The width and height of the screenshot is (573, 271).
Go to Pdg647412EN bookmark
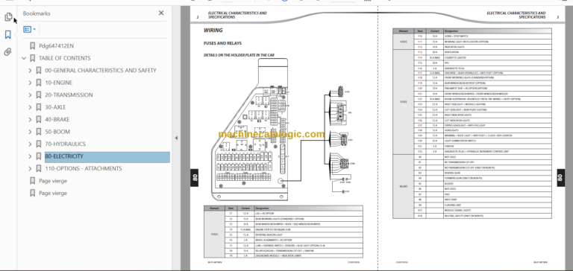point(56,46)
